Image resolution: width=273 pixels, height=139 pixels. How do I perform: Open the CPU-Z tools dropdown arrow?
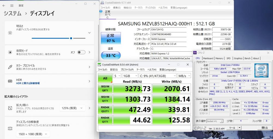point(240,128)
